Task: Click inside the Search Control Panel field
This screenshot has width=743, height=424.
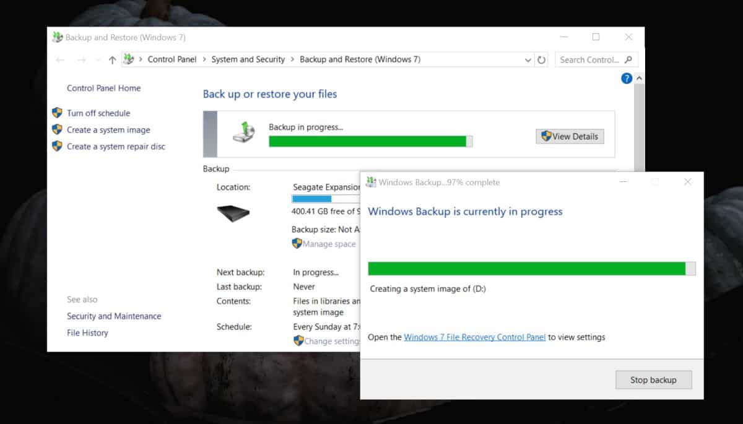Action: pos(588,59)
